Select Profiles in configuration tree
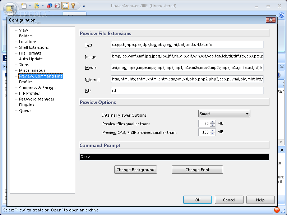The image size is (287, 215). click(x=26, y=82)
